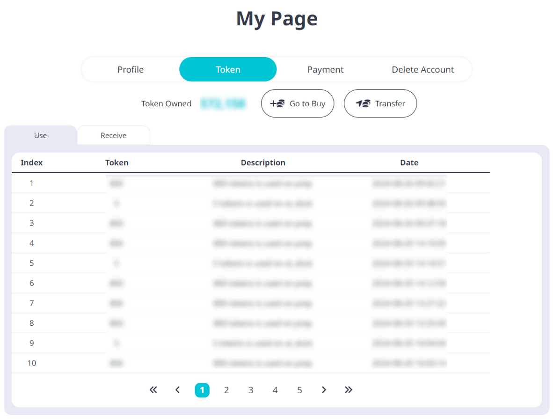The width and height of the screenshot is (553, 419).
Task: Go to page 2 of results
Action: (x=226, y=390)
